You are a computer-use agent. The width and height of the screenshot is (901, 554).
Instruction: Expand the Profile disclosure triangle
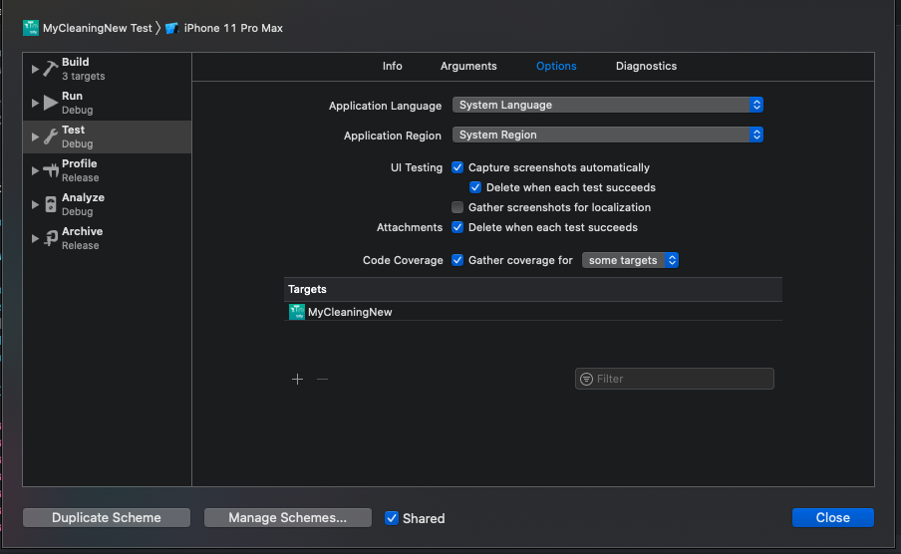point(35,170)
